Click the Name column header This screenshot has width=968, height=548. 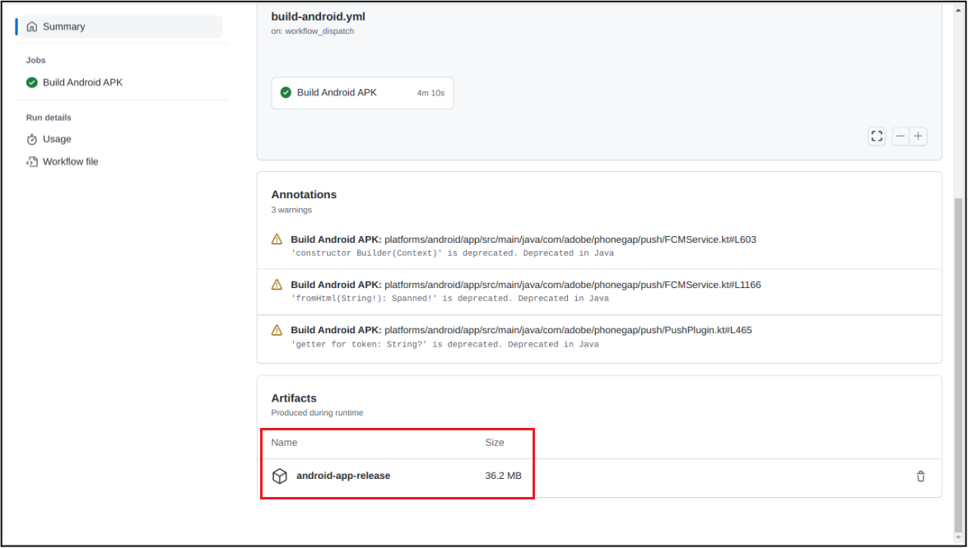(x=284, y=443)
